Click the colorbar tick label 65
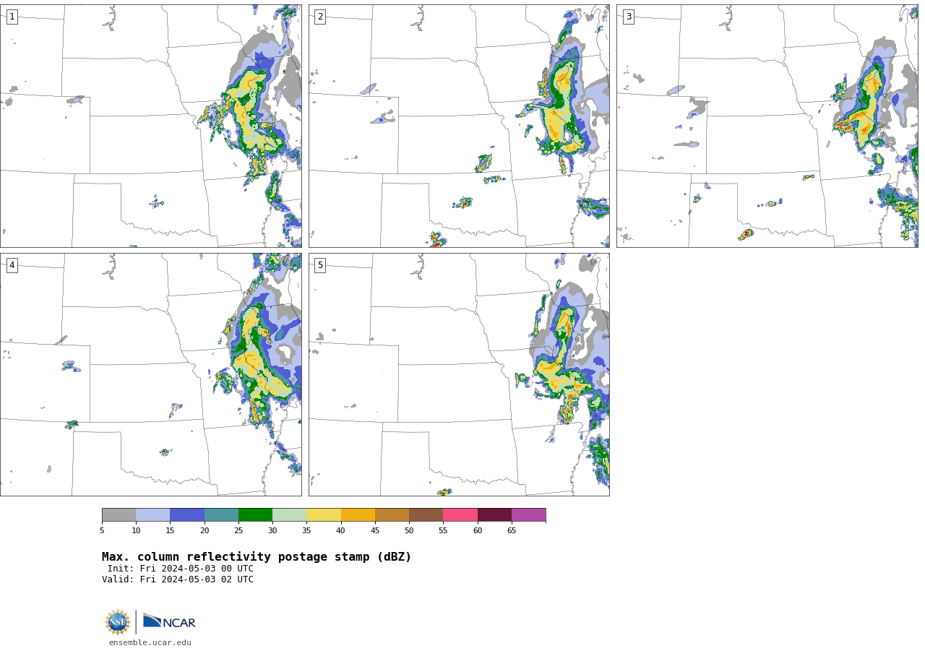The width and height of the screenshot is (925, 651). [512, 531]
